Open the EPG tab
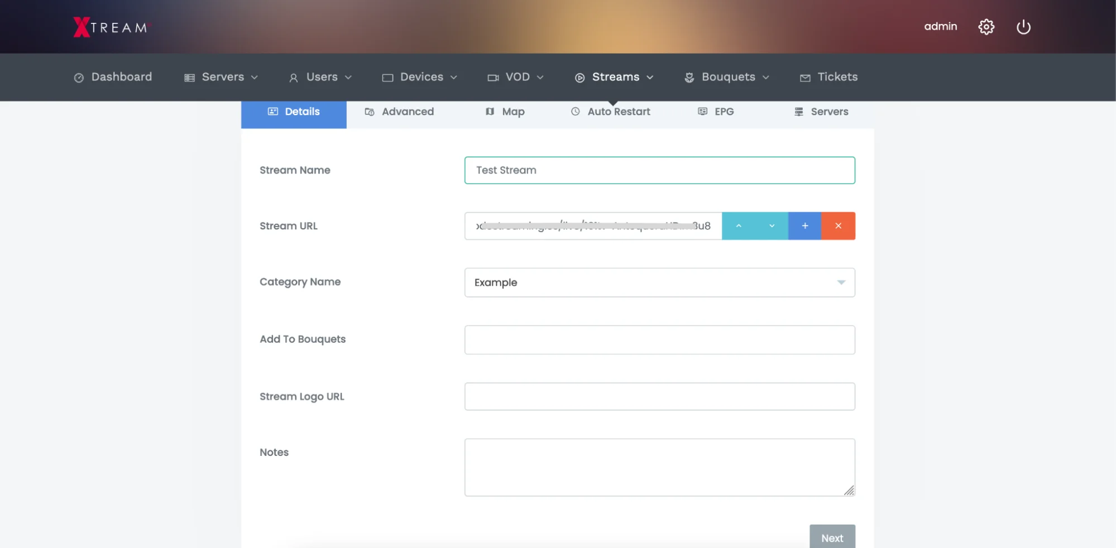1116x548 pixels. click(x=716, y=112)
